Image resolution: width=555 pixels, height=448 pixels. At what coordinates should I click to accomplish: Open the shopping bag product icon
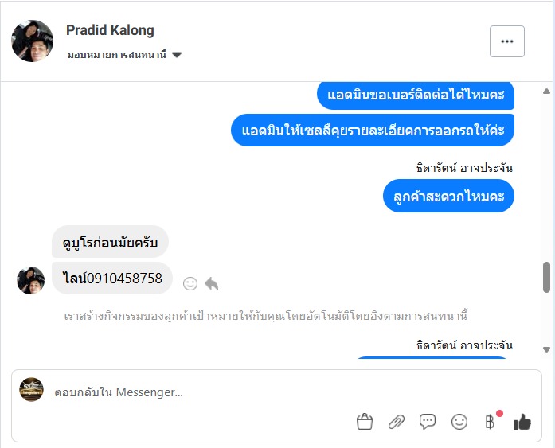point(365,422)
